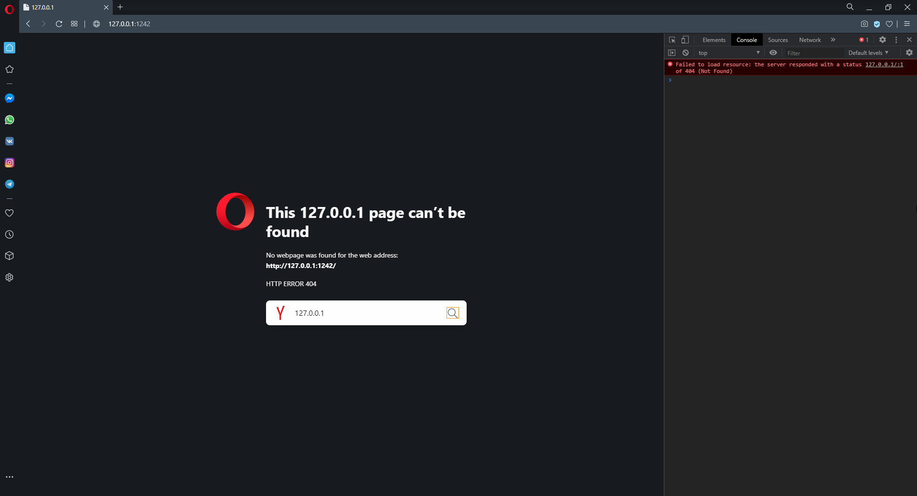Toggle the device emulation mode

pyautogui.click(x=685, y=40)
